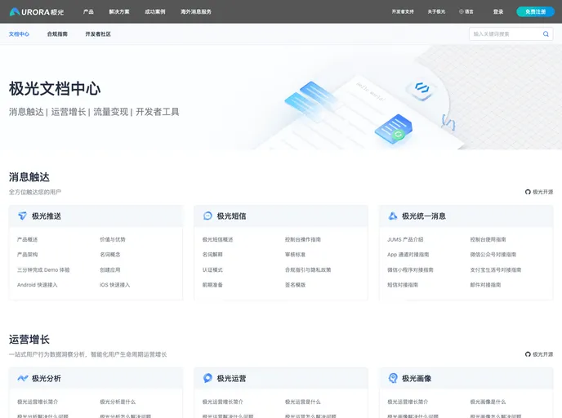562x418 pixels.
Task: Switch to the 合规指南 tab
Action: click(x=57, y=34)
